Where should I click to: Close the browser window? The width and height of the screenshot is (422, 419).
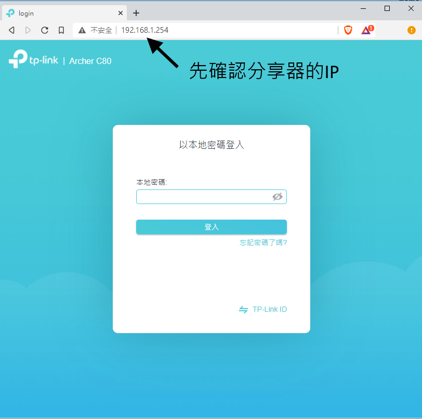(x=411, y=9)
